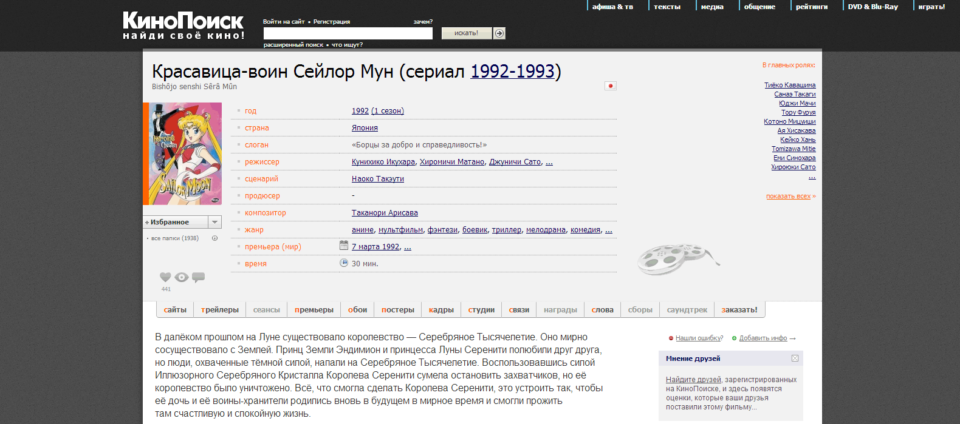Click the 1 сезон link
960x424 pixels.
click(x=388, y=111)
